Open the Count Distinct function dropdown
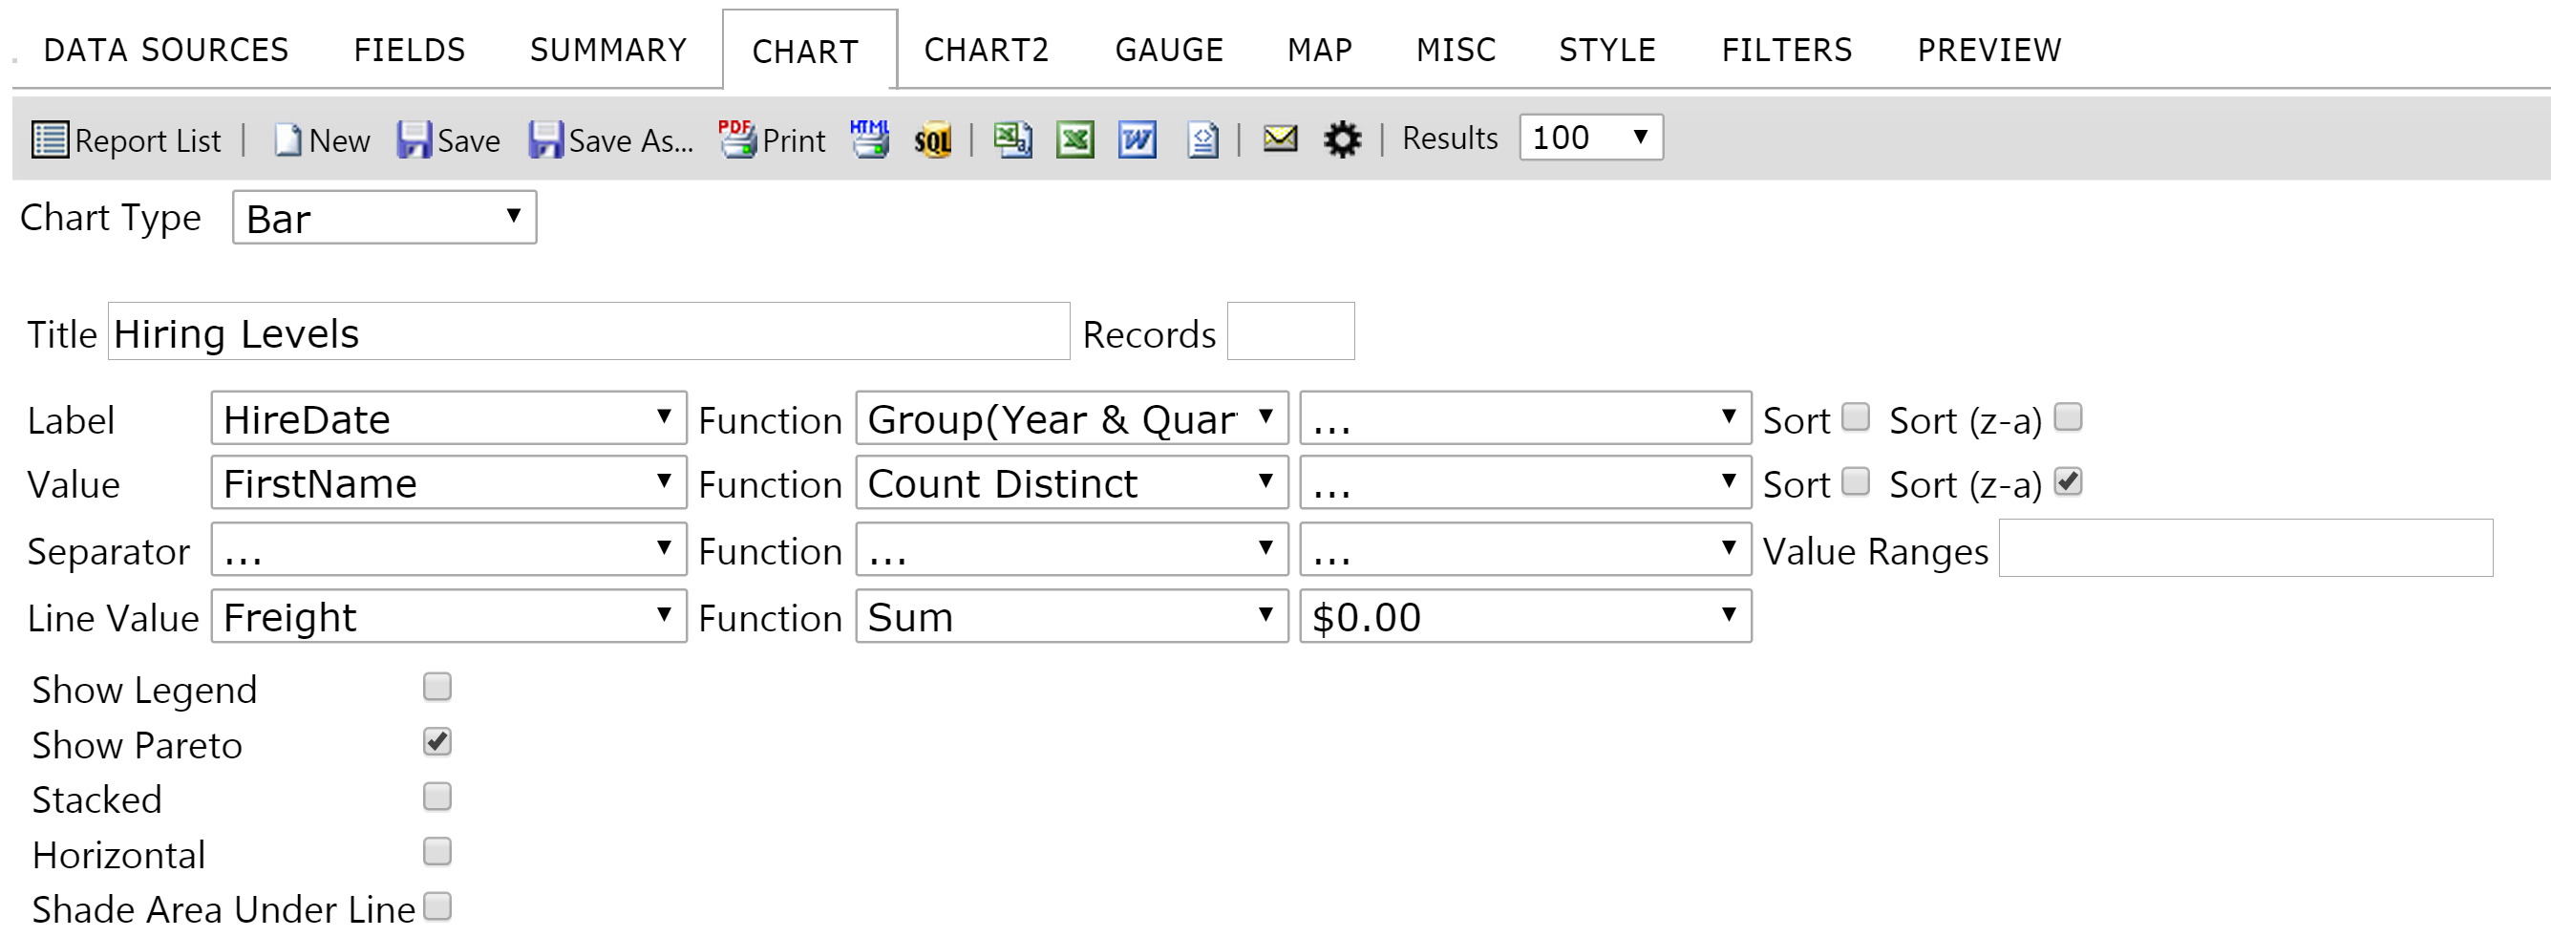Viewport: 2551px width, 937px height. [1072, 482]
